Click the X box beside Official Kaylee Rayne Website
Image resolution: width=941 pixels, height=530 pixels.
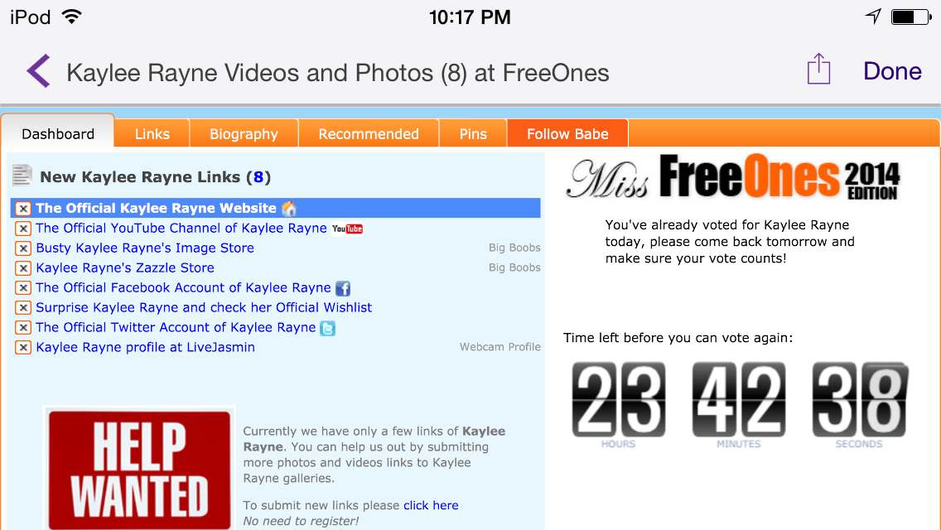23,209
